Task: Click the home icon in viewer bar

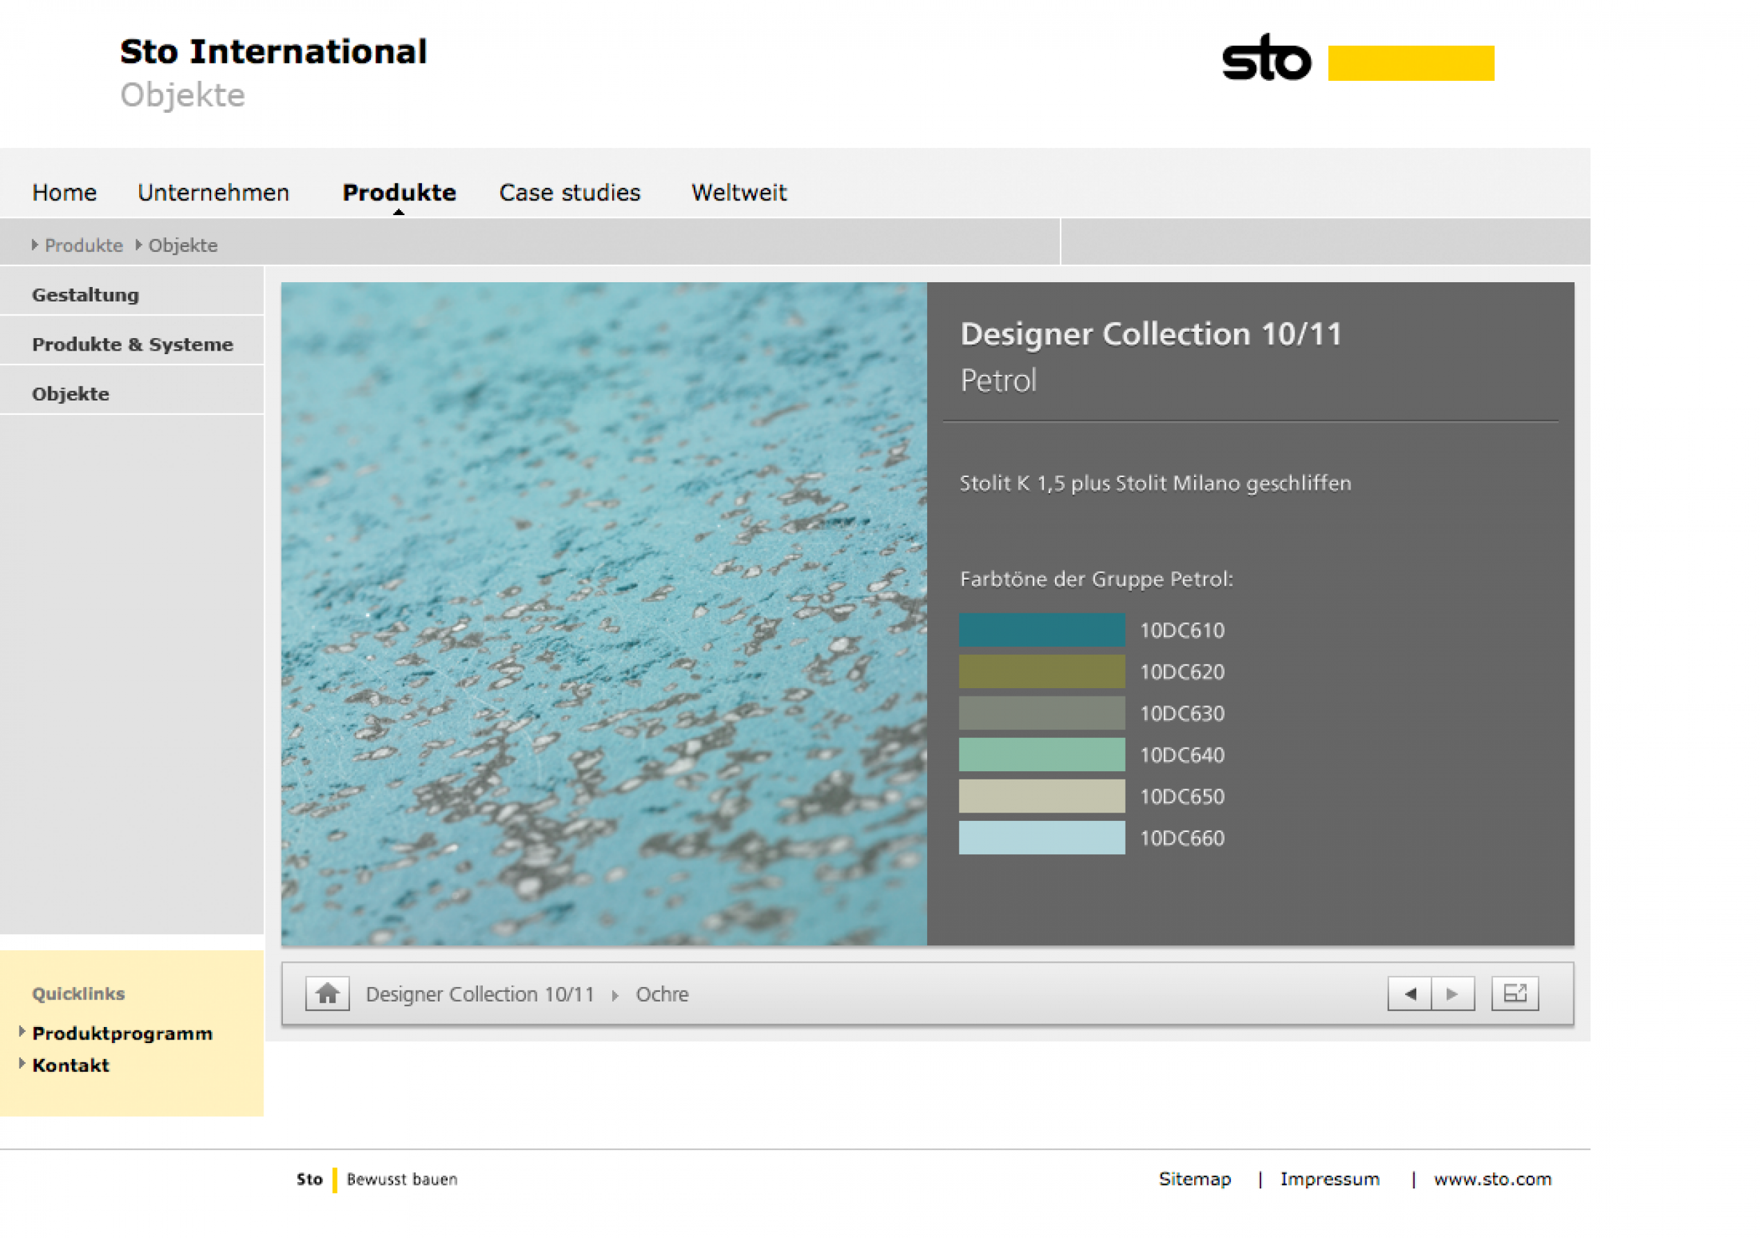Action: coord(327,994)
